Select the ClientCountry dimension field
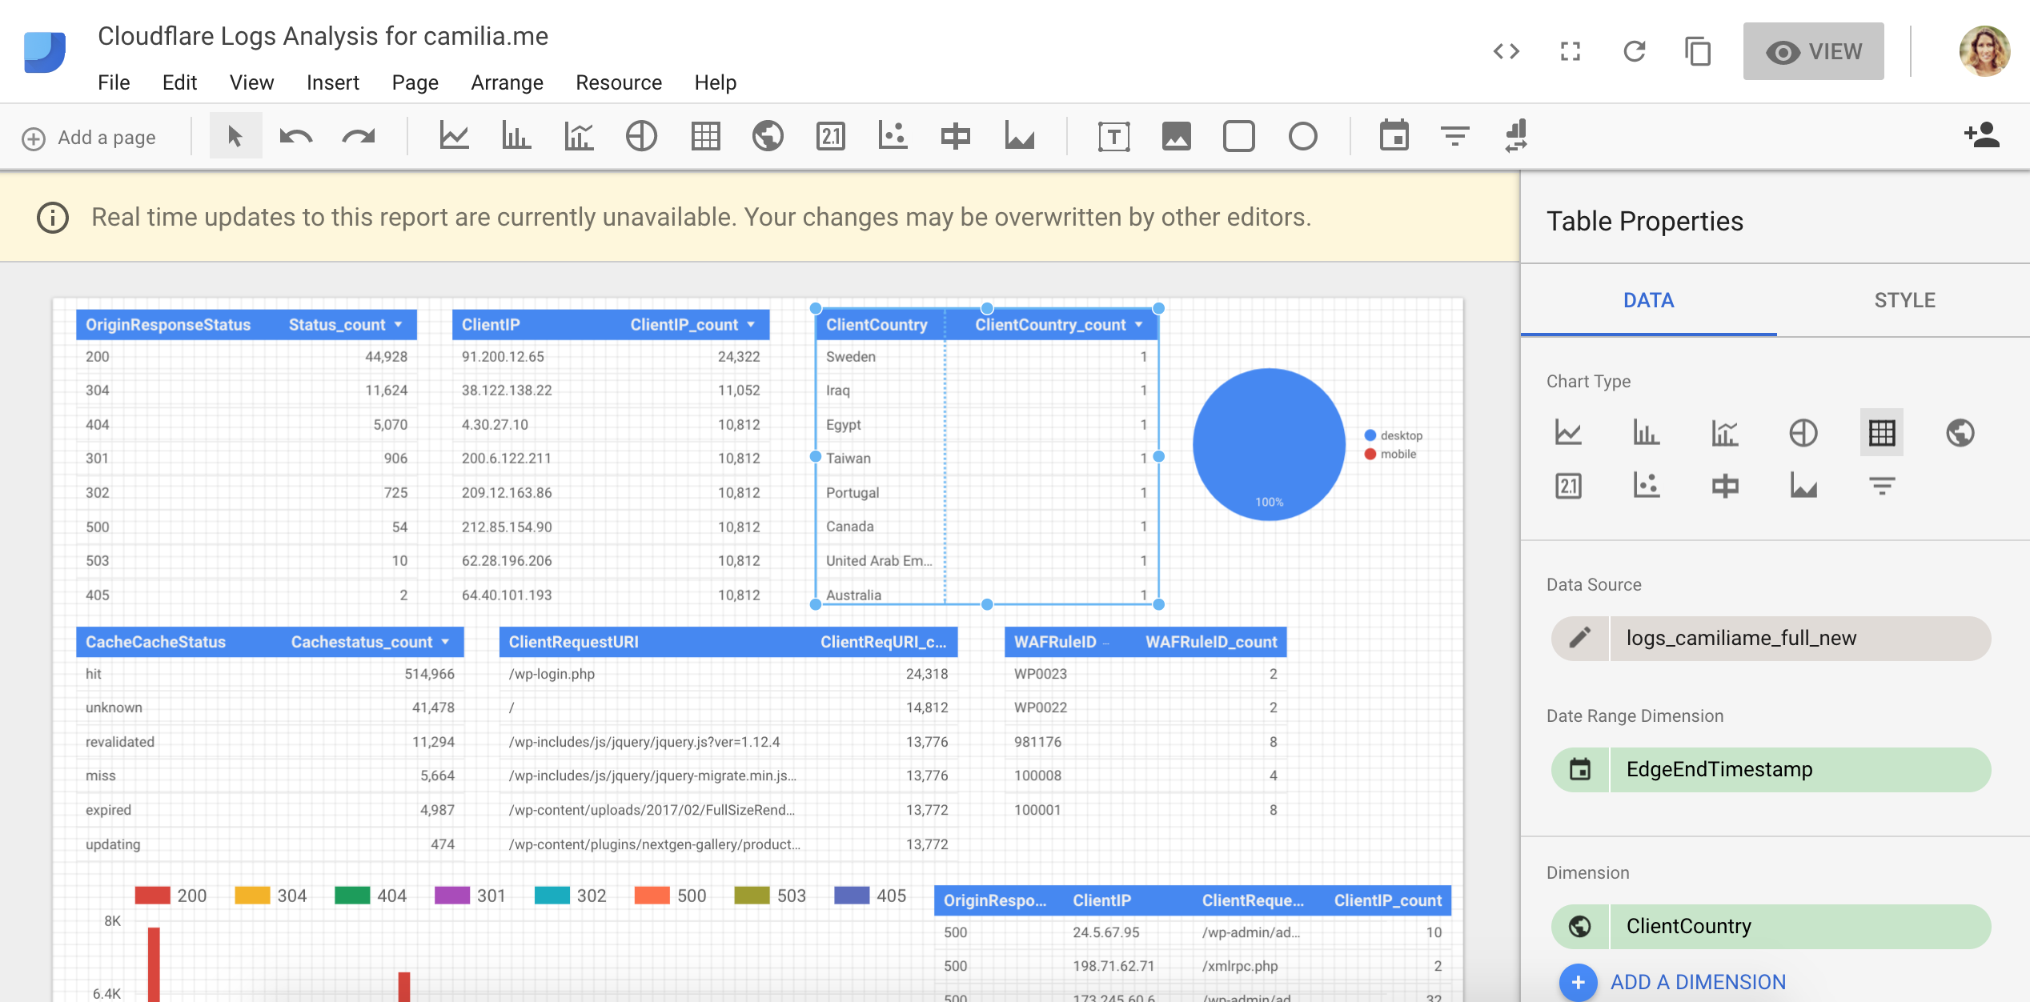Image resolution: width=2030 pixels, height=1002 pixels. tap(1771, 926)
